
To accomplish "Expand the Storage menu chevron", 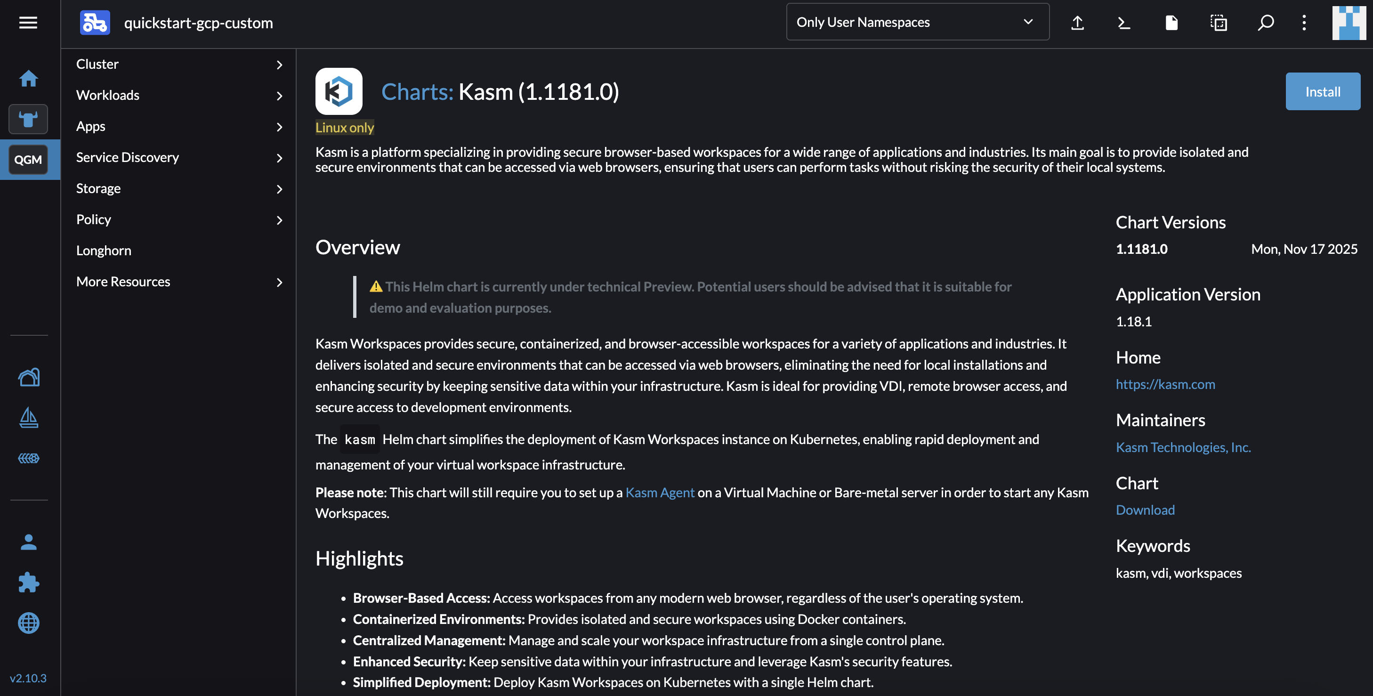I will click(279, 189).
